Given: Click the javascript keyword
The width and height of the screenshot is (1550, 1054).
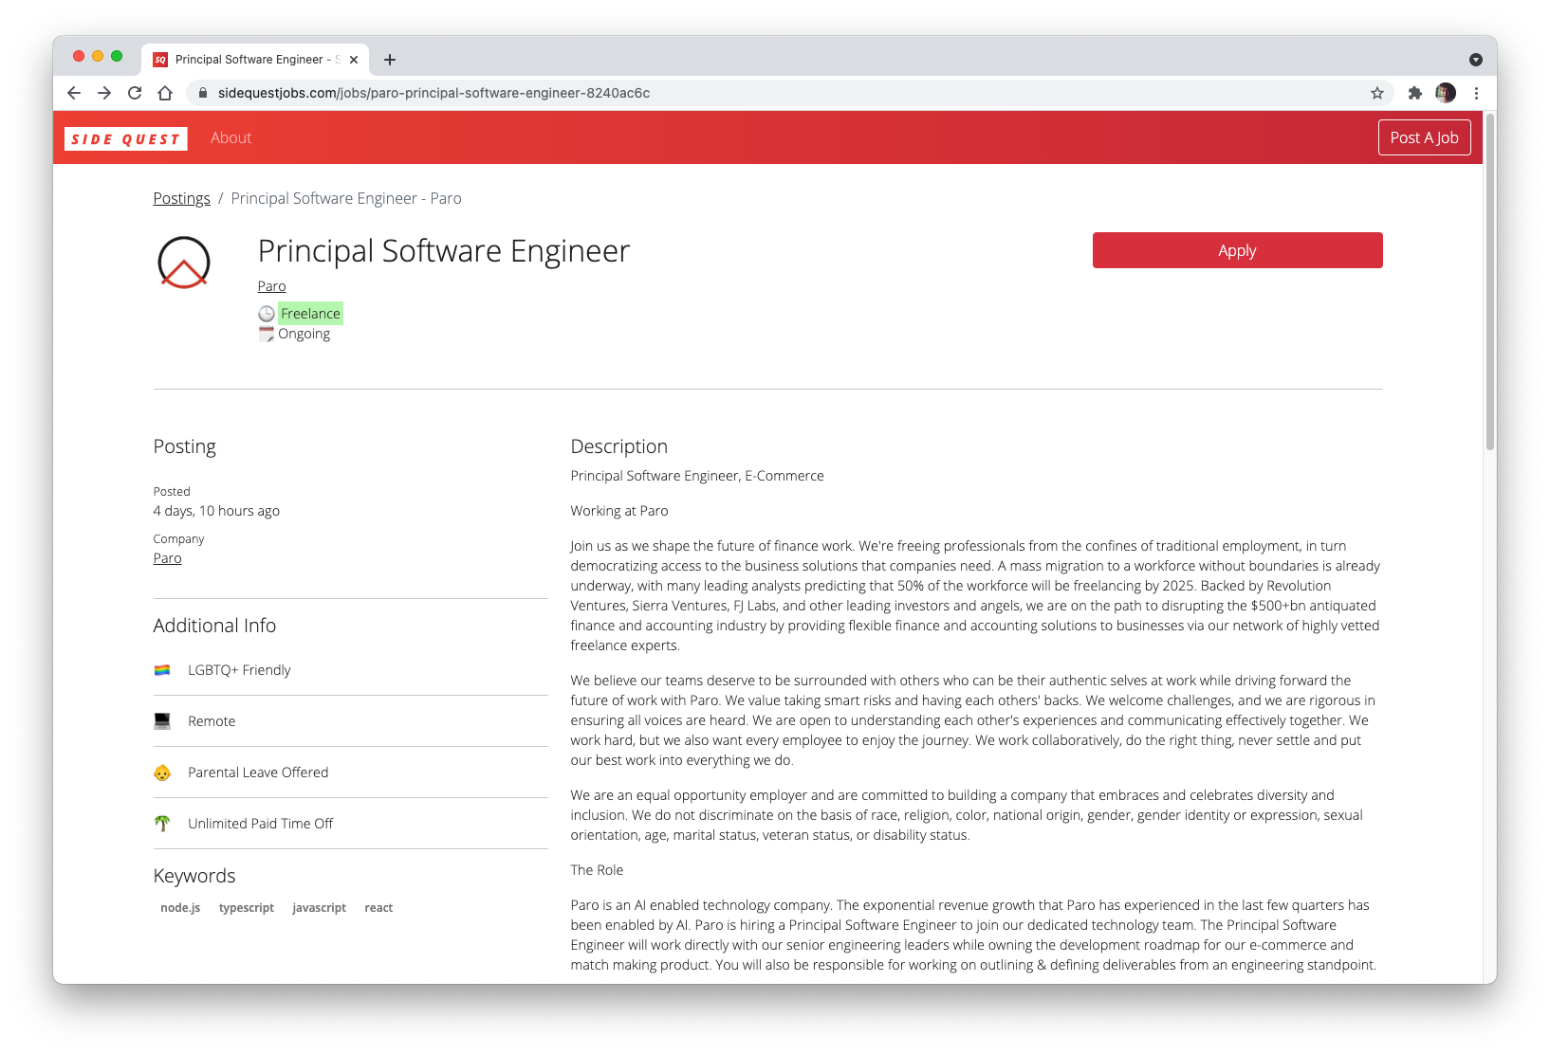Looking at the screenshot, I should 320,908.
